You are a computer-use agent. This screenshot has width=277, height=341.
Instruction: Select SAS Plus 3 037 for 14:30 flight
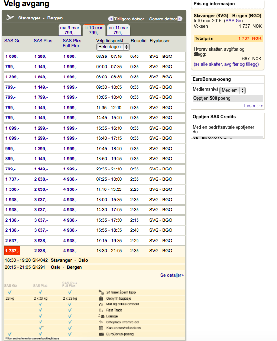tap(41, 209)
